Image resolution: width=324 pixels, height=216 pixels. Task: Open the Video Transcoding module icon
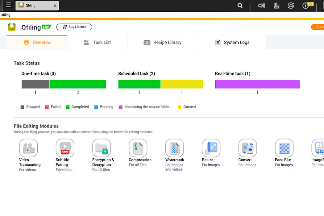pyautogui.click(x=28, y=148)
